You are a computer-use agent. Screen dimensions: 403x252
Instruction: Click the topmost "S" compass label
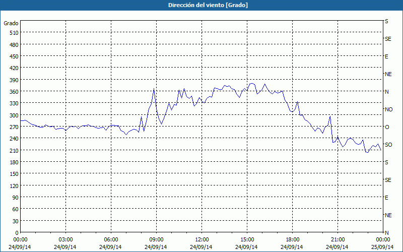pyautogui.click(x=386, y=21)
